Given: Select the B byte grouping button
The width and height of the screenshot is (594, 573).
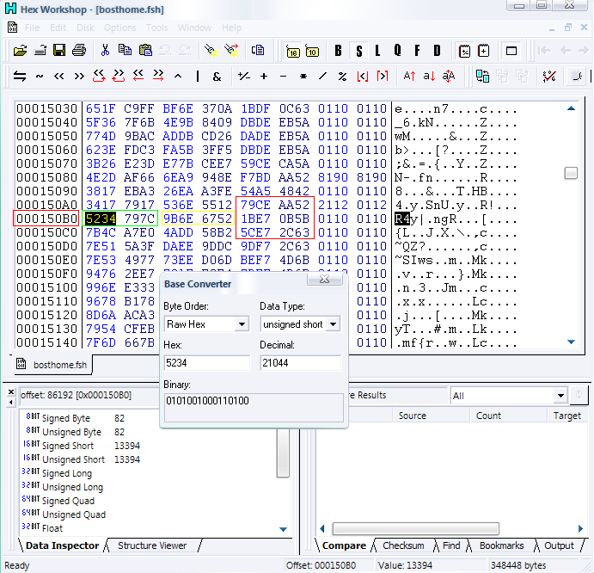Looking at the screenshot, I should 339,51.
